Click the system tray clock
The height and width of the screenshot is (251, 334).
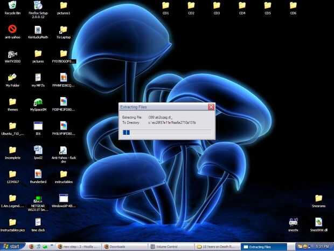pyautogui.click(x=322, y=247)
